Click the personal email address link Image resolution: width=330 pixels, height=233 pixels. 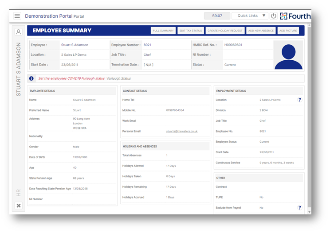coord(182,131)
